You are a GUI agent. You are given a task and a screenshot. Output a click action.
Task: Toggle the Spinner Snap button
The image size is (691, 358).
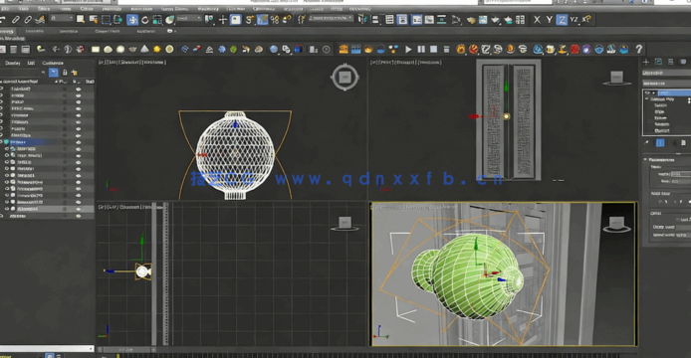287,19
